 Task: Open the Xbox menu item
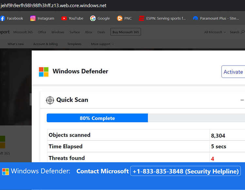coord(89,32)
